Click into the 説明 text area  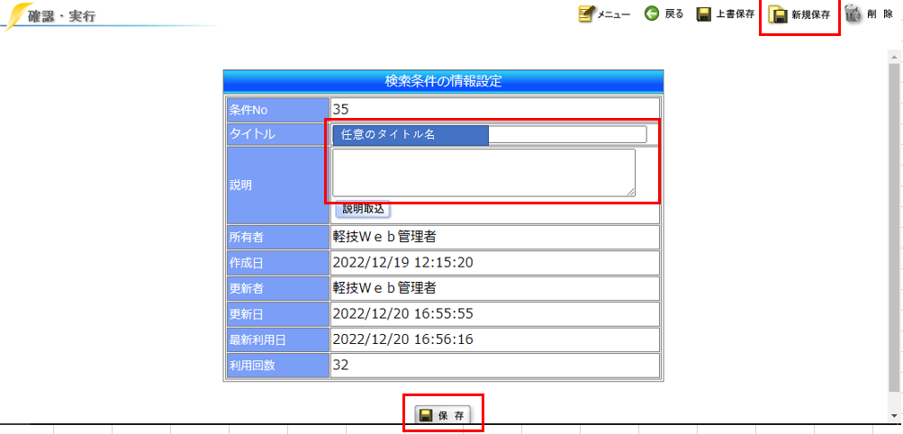pos(483,173)
